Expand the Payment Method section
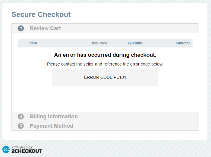Screen dimensions: 211x157 (x=105, y=126)
